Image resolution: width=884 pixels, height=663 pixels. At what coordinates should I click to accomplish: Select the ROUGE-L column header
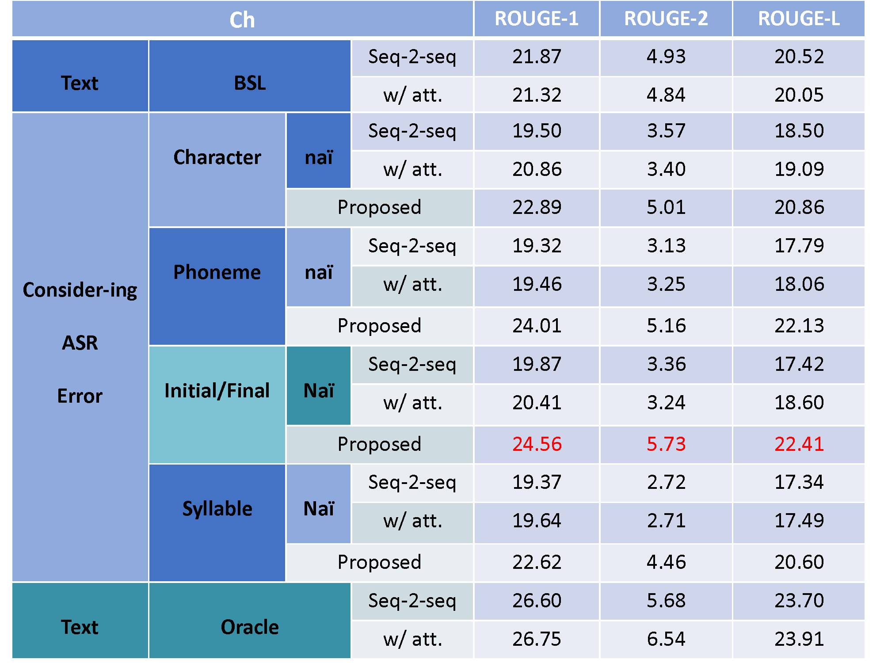(x=799, y=19)
